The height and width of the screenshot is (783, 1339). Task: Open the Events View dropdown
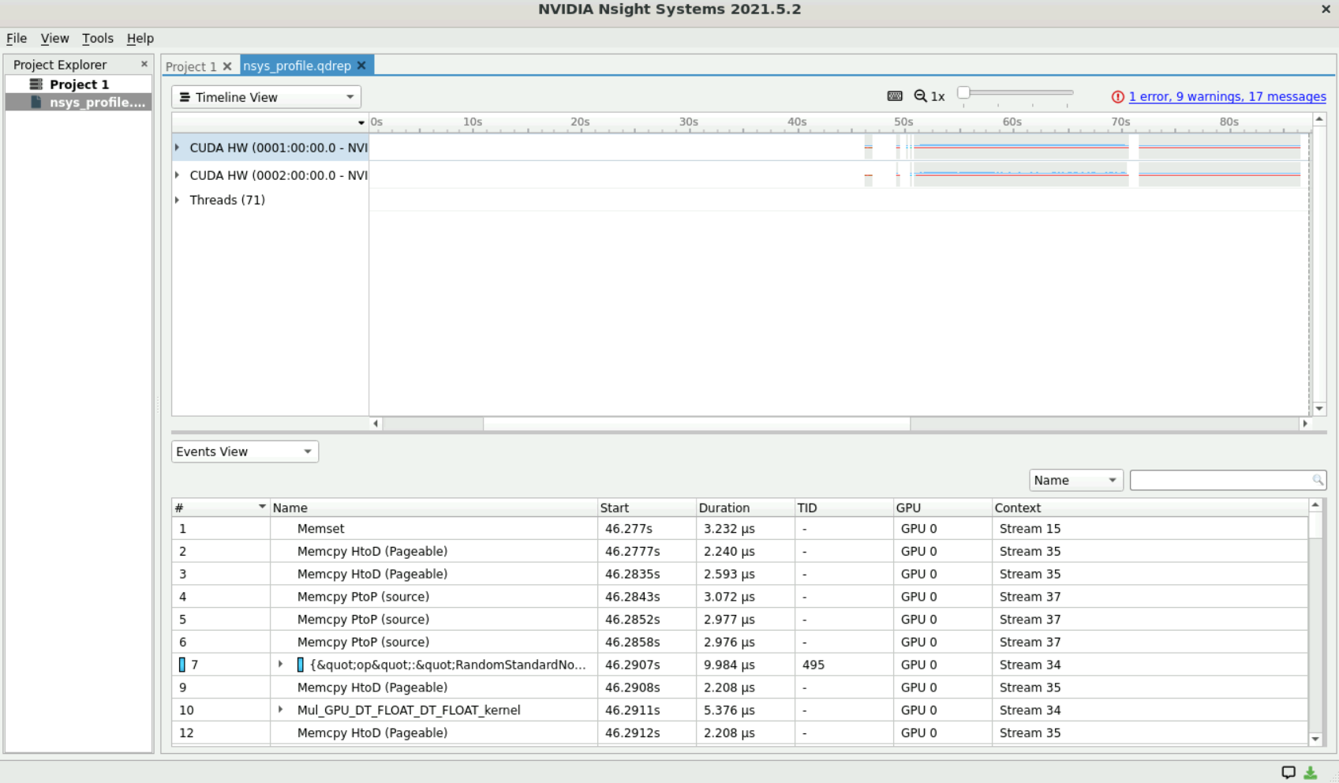click(x=245, y=451)
